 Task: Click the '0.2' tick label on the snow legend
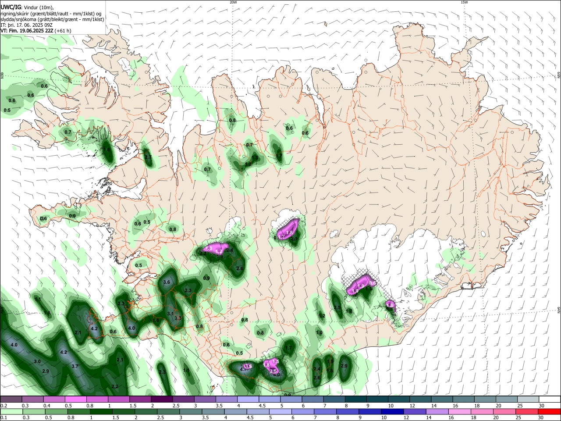[x=4, y=406]
